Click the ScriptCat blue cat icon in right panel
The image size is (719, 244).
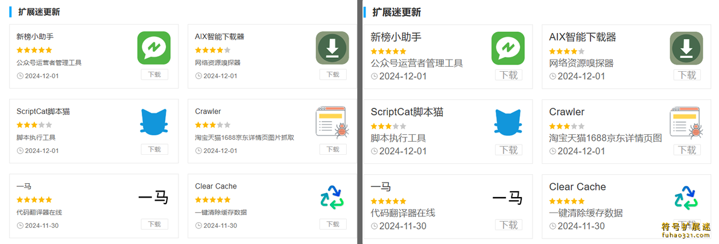(508, 122)
